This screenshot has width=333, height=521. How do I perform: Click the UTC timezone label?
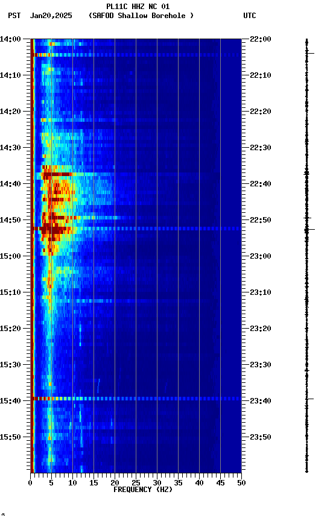point(250,16)
